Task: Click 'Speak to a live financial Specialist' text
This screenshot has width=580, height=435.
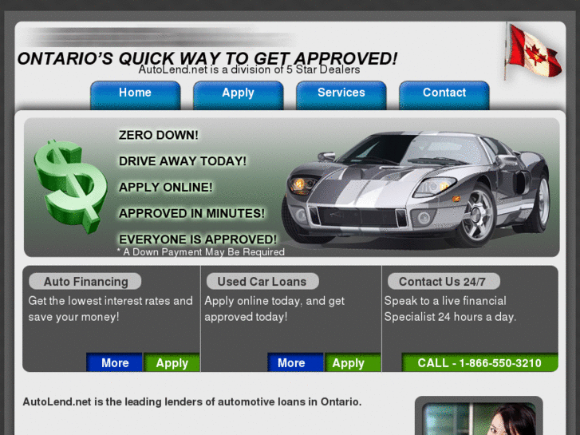Action: (x=450, y=309)
